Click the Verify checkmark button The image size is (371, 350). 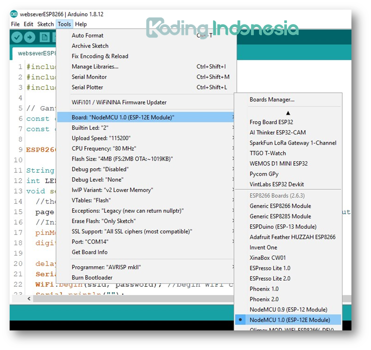pos(17,37)
